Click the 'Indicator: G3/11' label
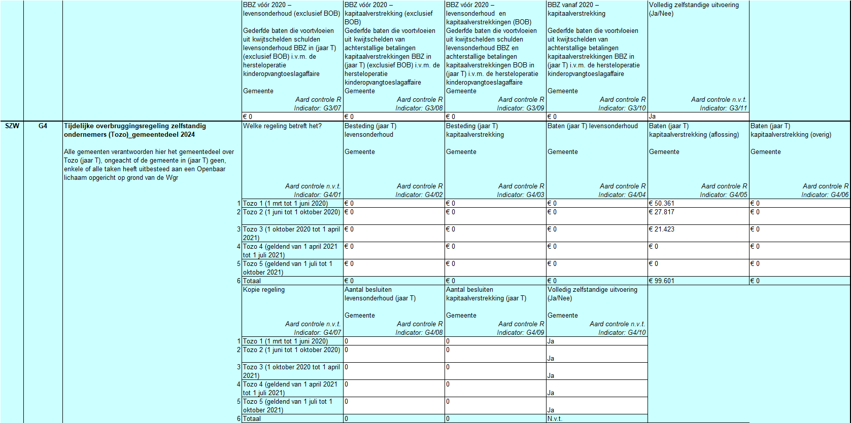The image size is (851, 423). 724,108
